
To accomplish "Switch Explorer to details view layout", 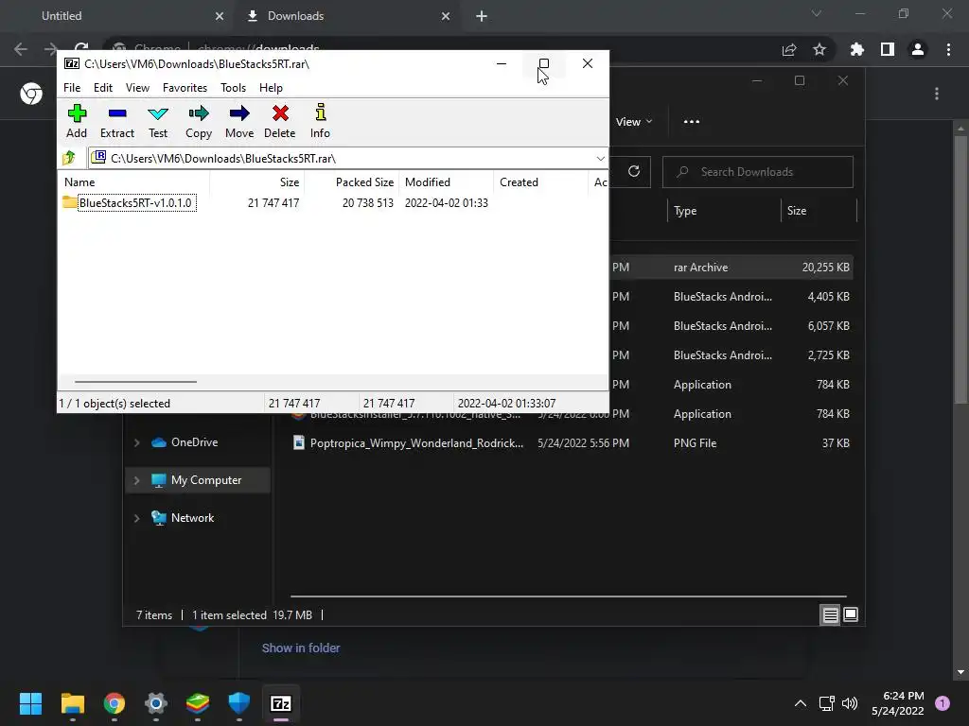I will [830, 614].
